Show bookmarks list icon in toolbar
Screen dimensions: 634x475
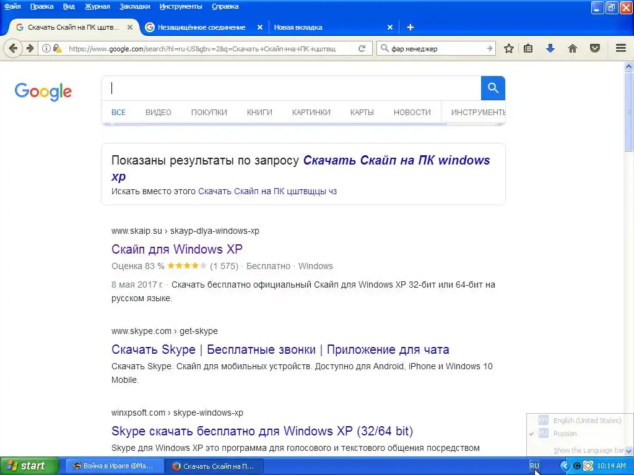tap(528, 48)
